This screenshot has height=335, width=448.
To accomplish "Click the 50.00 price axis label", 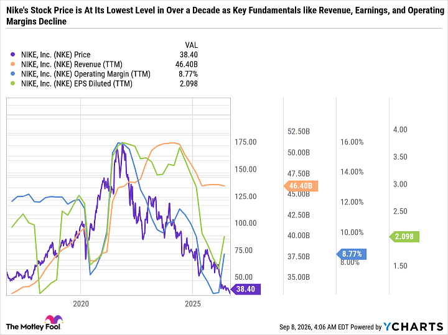I will pos(243,277).
